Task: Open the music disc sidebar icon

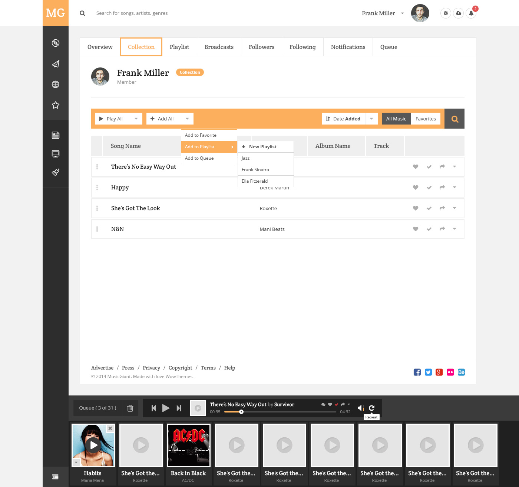Action: 55,43
